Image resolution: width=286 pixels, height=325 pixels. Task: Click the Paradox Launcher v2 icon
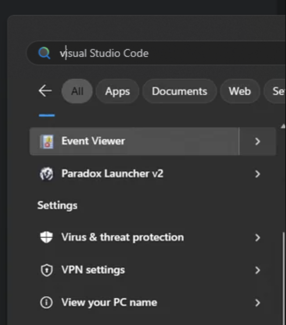click(x=47, y=174)
